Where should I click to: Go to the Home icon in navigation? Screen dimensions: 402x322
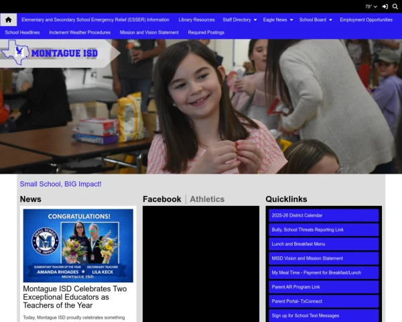[x=9, y=19]
